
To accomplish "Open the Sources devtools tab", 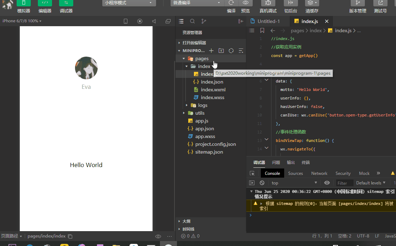I will click(295, 173).
